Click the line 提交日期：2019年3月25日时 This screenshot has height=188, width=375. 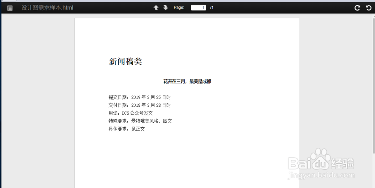[x=139, y=97]
